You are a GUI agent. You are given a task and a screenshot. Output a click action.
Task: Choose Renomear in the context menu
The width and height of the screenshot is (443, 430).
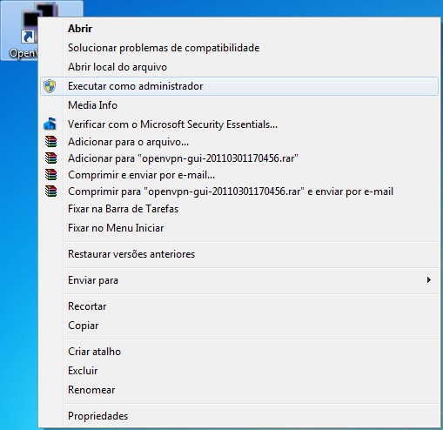click(x=239, y=390)
